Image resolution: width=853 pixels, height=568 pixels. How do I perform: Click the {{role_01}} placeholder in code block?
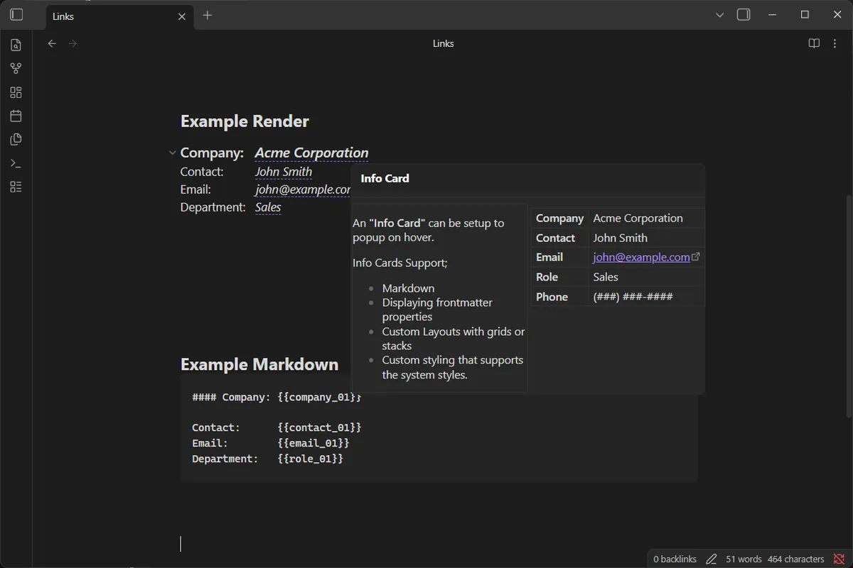point(311,459)
